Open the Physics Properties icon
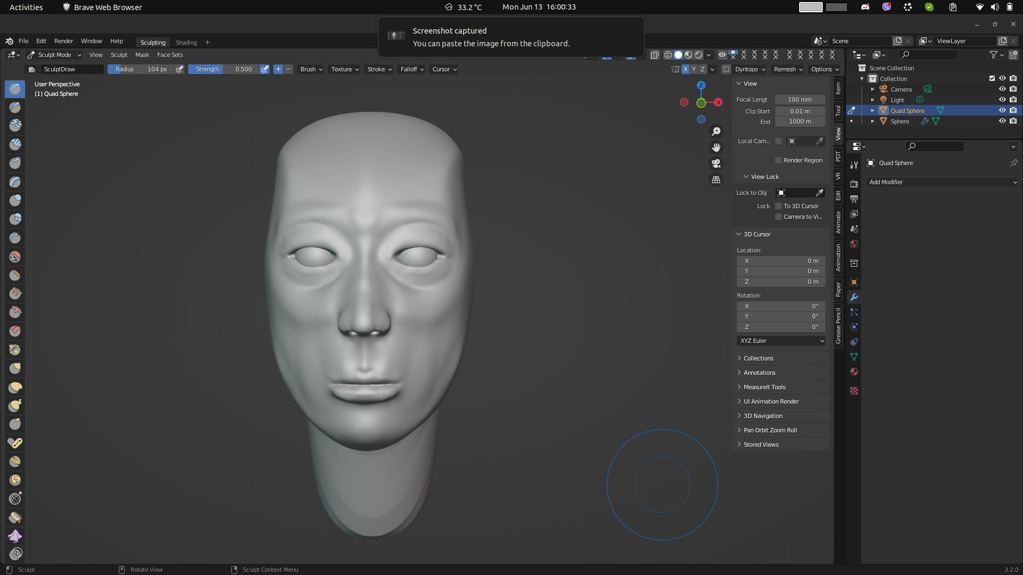The height and width of the screenshot is (575, 1023). click(854, 327)
